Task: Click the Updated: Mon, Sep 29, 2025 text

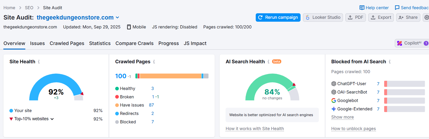Action: click(92, 27)
